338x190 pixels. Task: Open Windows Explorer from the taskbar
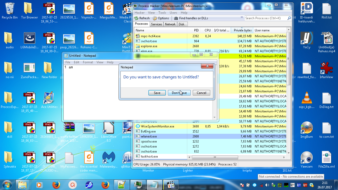click(x=22, y=184)
